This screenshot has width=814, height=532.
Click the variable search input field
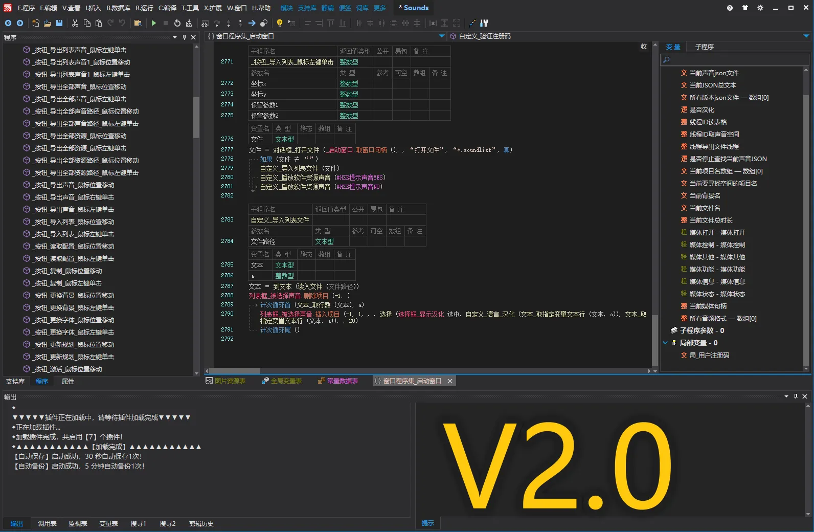click(735, 60)
